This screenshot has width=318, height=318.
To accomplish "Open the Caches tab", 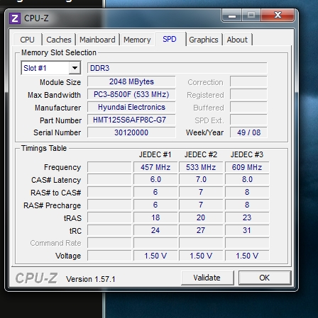I will click(59, 40).
